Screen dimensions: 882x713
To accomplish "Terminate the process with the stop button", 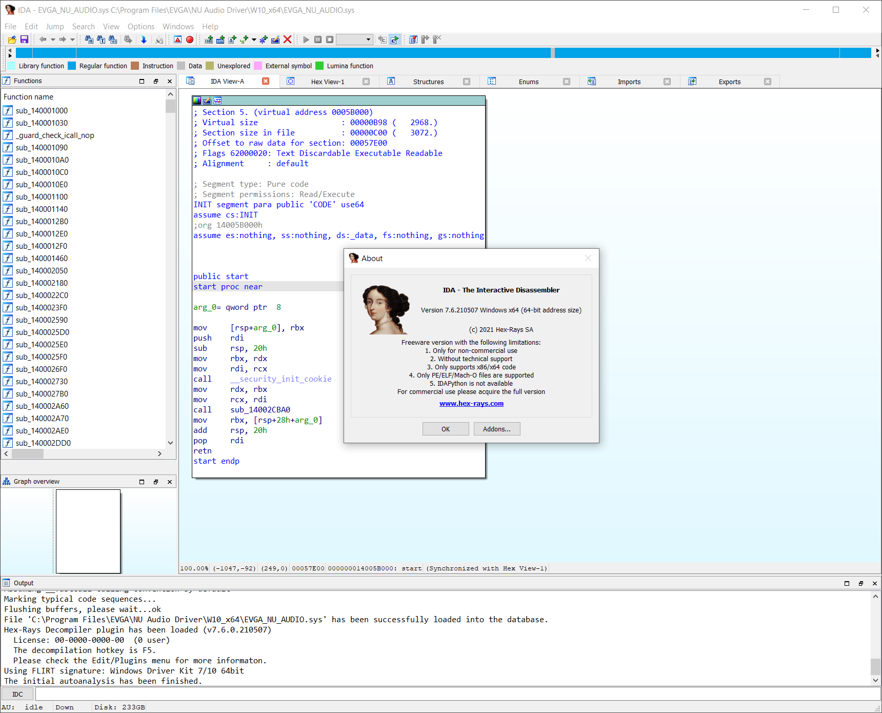I will pyautogui.click(x=330, y=39).
